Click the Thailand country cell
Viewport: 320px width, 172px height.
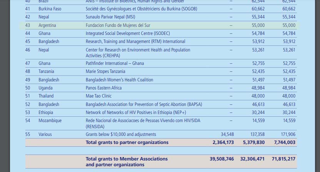(46, 96)
